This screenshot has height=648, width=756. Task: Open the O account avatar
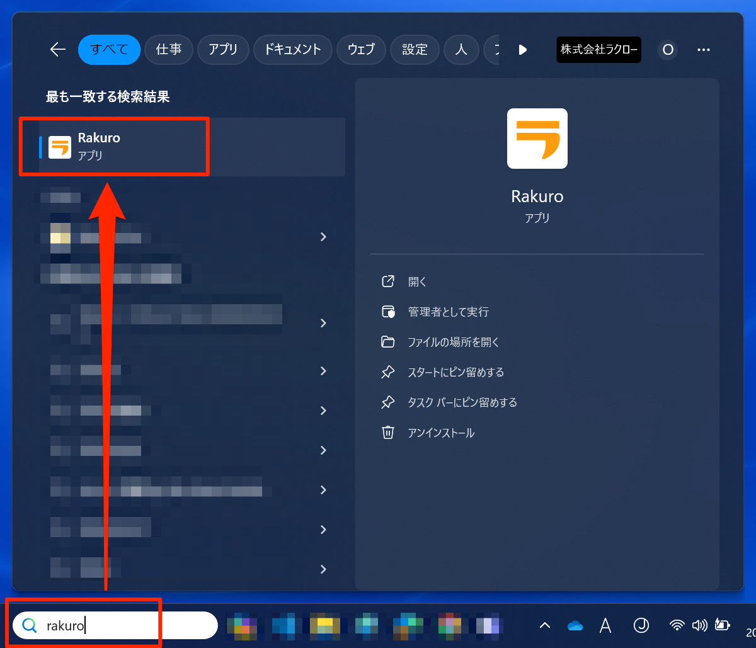[x=668, y=50]
